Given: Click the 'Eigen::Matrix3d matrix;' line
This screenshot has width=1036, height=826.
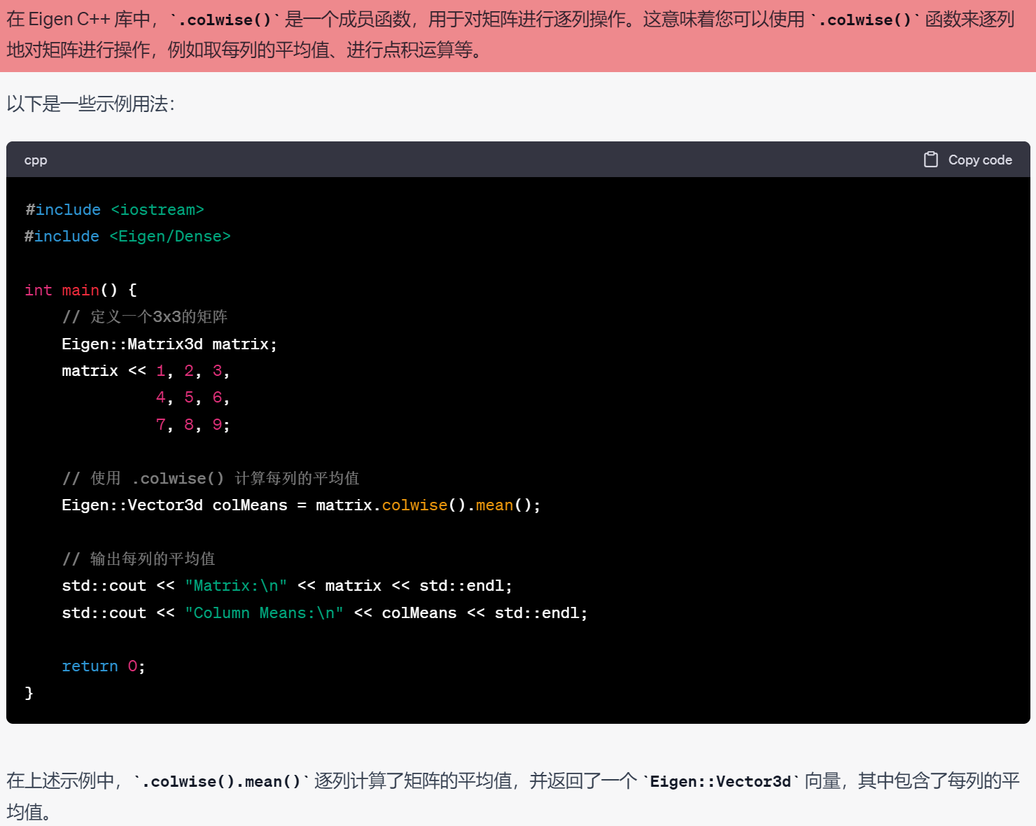Looking at the screenshot, I should coord(169,344).
